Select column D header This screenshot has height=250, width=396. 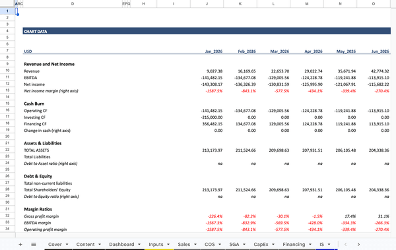(x=73, y=4)
